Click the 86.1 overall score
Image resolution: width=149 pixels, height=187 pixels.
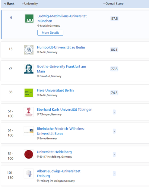pyautogui.click(x=114, y=50)
